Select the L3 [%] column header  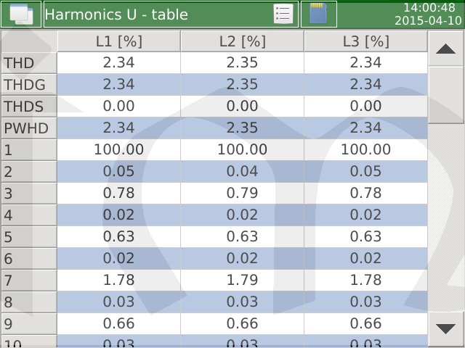coord(365,42)
